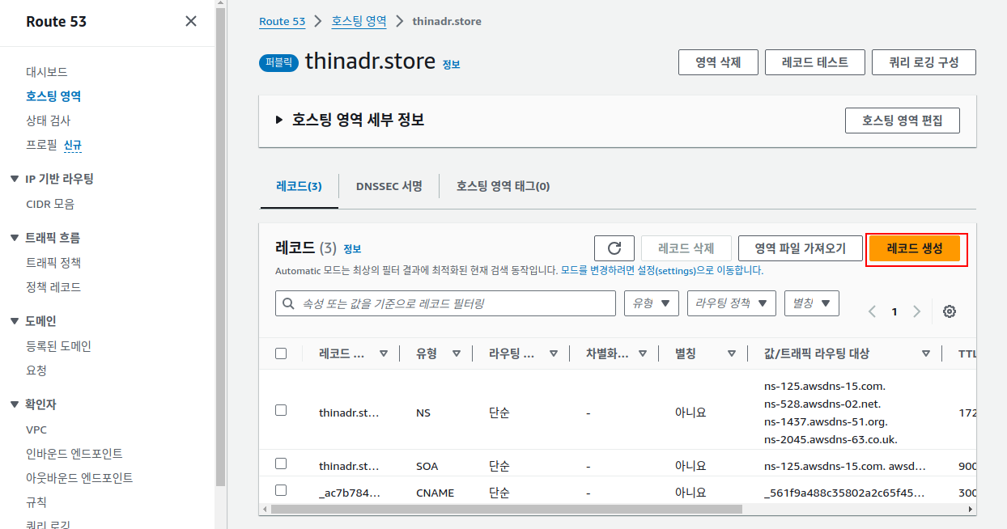
Task: Check the NS record row
Action: pos(281,410)
